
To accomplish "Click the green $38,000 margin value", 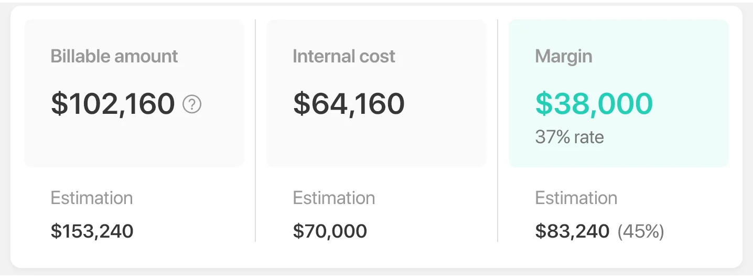I will pos(594,104).
